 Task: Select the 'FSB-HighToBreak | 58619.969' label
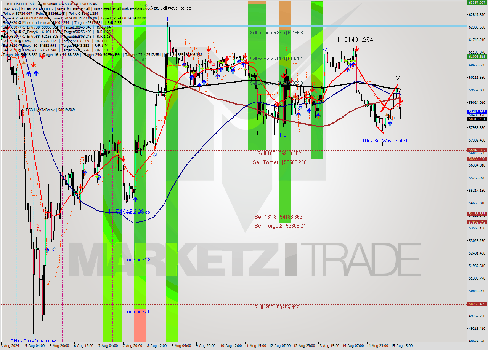pos(50,110)
